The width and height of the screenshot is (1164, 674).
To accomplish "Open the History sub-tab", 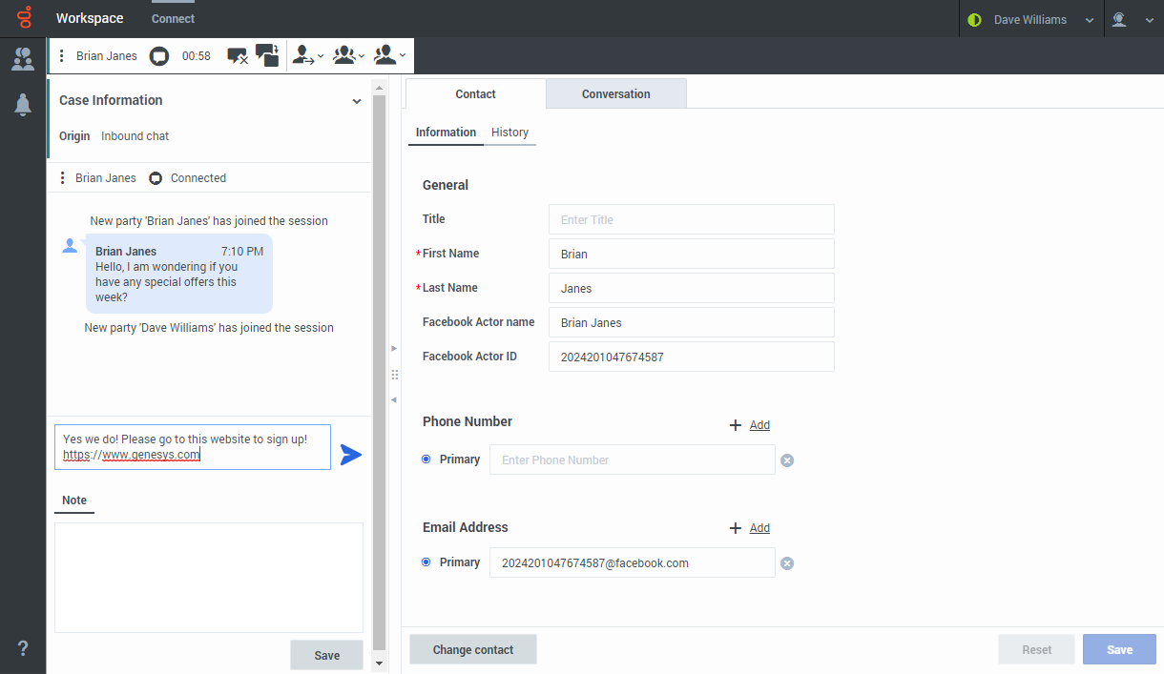I will pos(509,133).
